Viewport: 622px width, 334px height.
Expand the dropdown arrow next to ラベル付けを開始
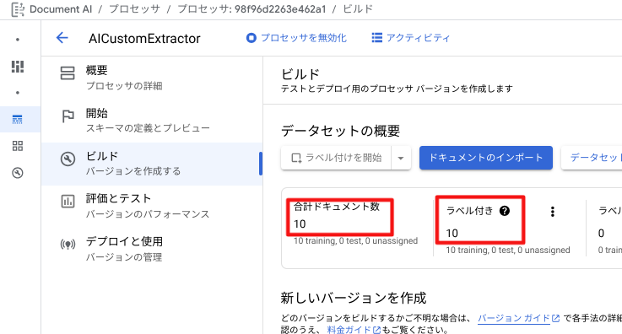click(x=401, y=158)
